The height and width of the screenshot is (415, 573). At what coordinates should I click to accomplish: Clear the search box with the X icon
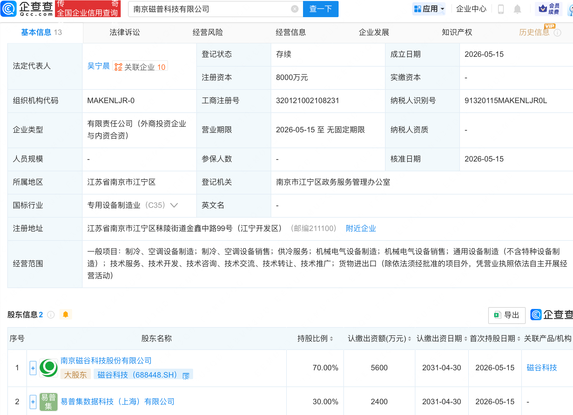(x=295, y=9)
